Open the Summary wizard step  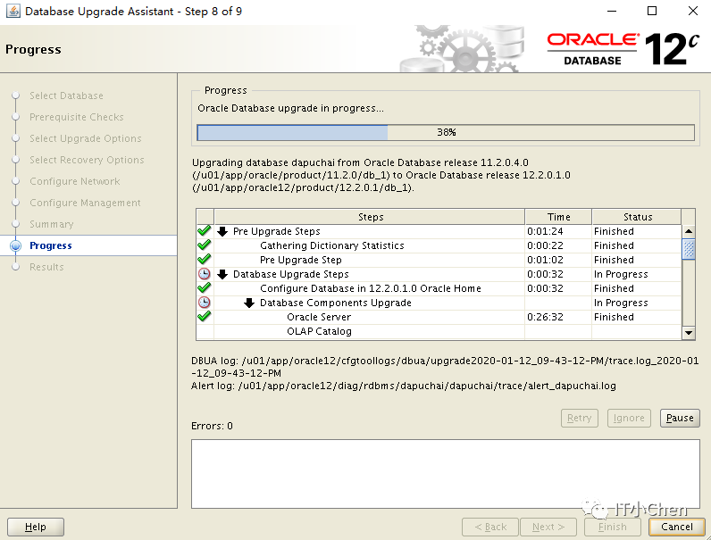[x=51, y=224]
